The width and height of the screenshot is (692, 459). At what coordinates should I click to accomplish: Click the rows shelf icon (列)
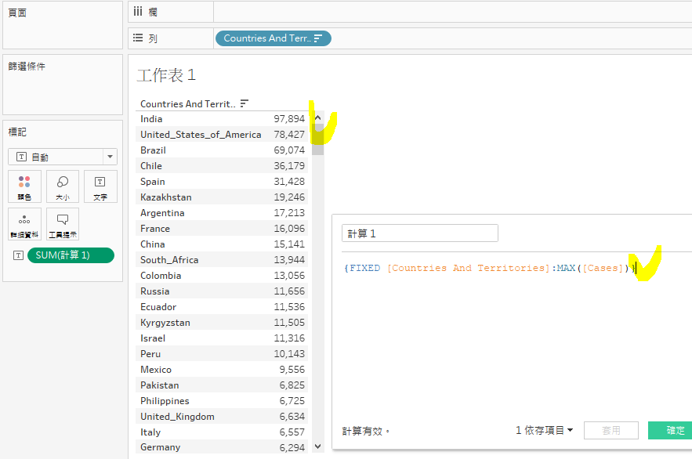pos(138,38)
